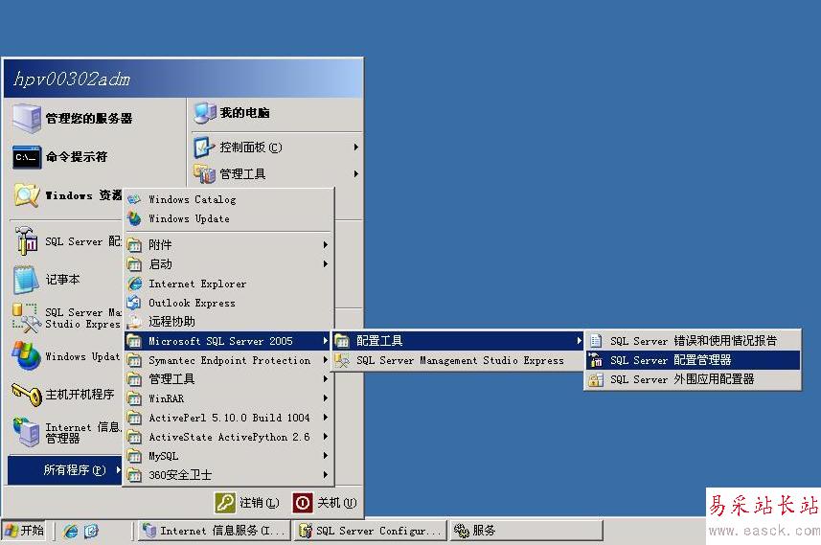Expand the Symantec Endpoint Protection submenu arrow
The image size is (821, 545).
point(326,360)
